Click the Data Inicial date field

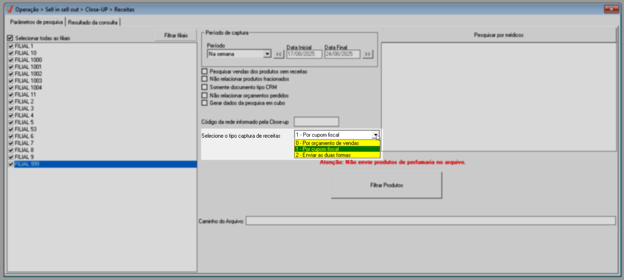tap(304, 54)
